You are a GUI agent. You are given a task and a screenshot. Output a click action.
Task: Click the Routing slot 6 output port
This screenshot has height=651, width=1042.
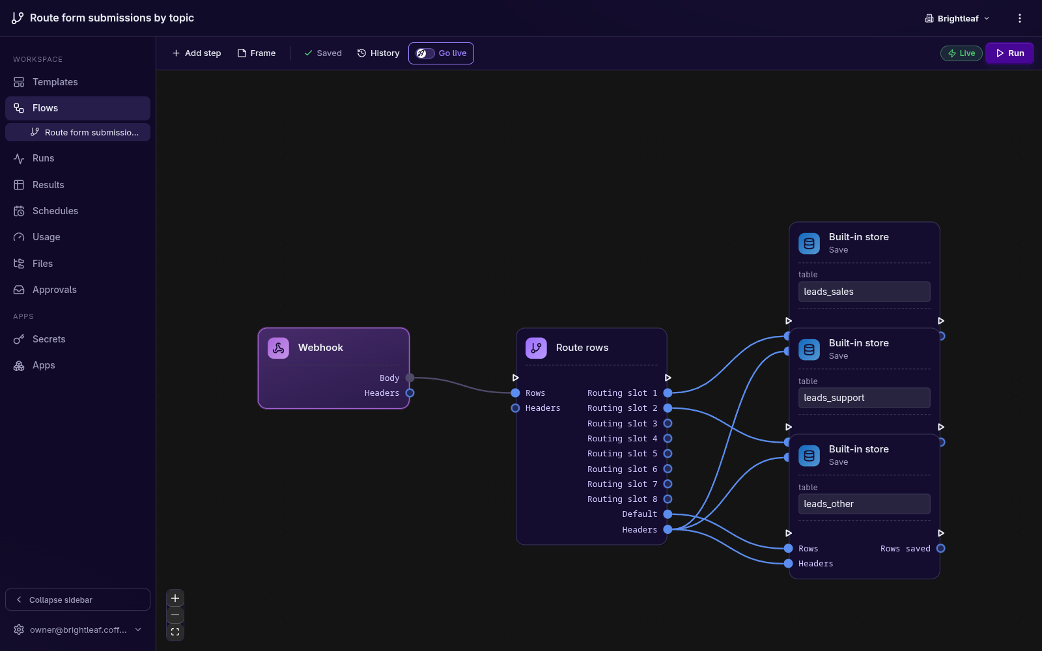point(668,469)
